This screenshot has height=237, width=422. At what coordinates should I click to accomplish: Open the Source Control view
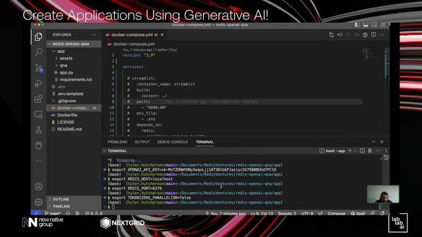click(38, 68)
